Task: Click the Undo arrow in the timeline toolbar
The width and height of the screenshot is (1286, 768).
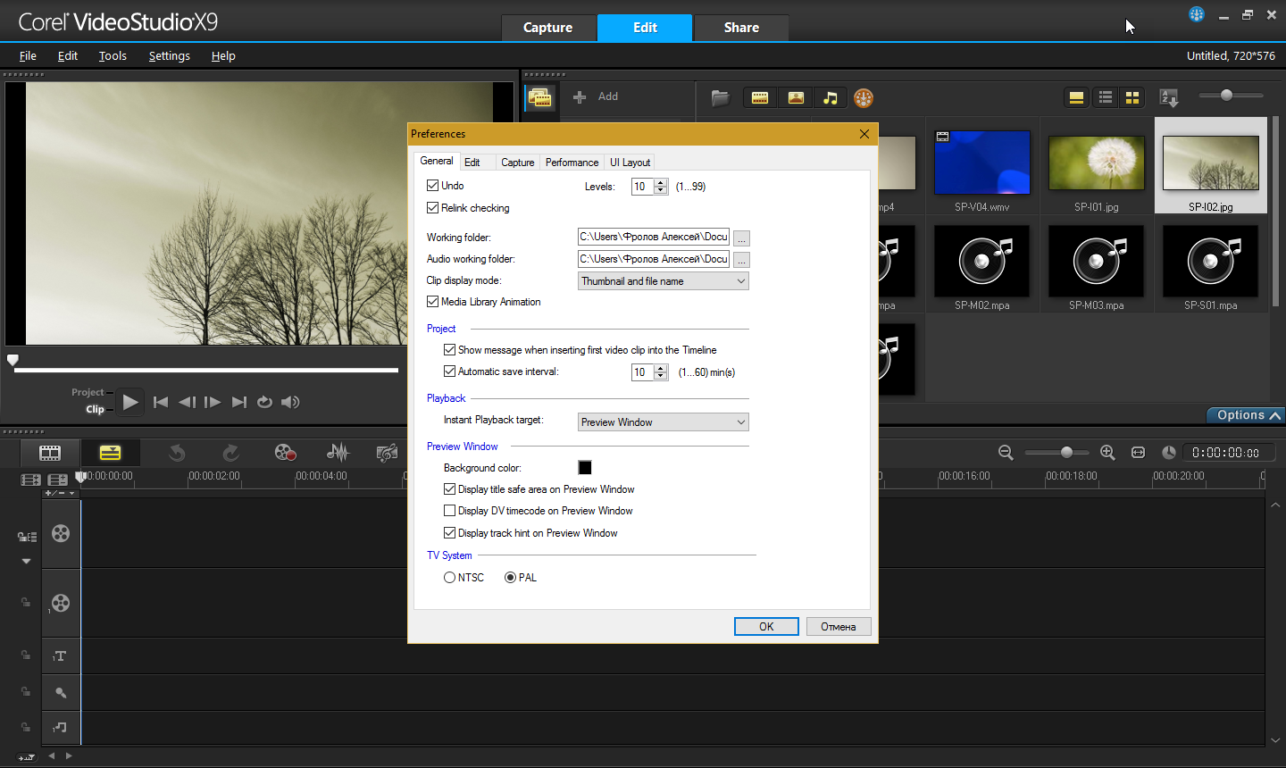Action: 177,453
